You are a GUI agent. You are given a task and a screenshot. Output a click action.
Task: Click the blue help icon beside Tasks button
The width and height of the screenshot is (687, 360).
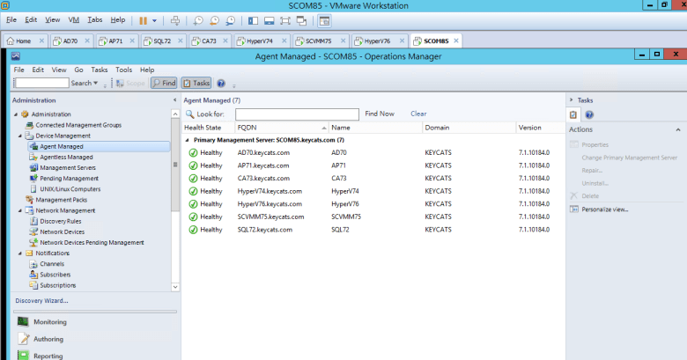click(x=221, y=83)
